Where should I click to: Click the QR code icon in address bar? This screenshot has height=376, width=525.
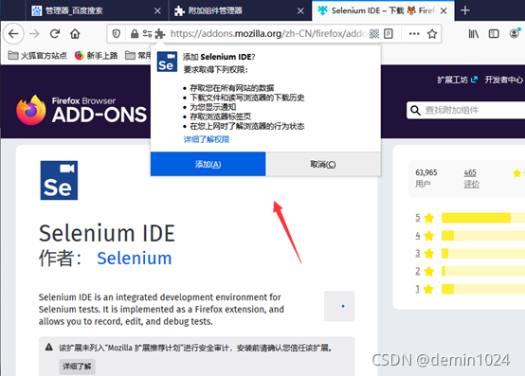point(374,34)
